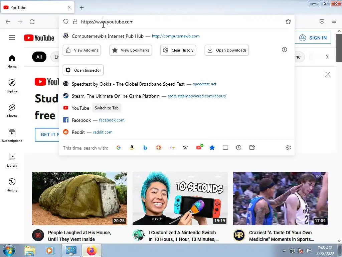This screenshot has height=257, width=342.
Task: Click the SIGN IN button
Action: 313,38
